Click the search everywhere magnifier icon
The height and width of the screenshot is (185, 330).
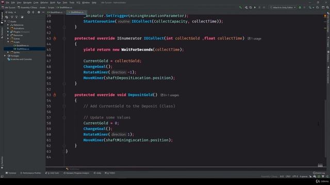(x=327, y=7)
